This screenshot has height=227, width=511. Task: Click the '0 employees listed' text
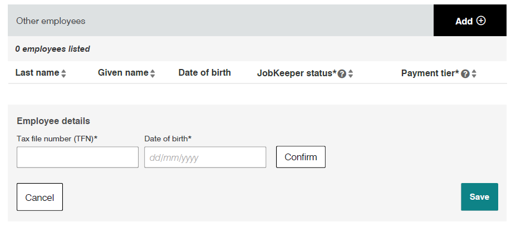coord(52,49)
